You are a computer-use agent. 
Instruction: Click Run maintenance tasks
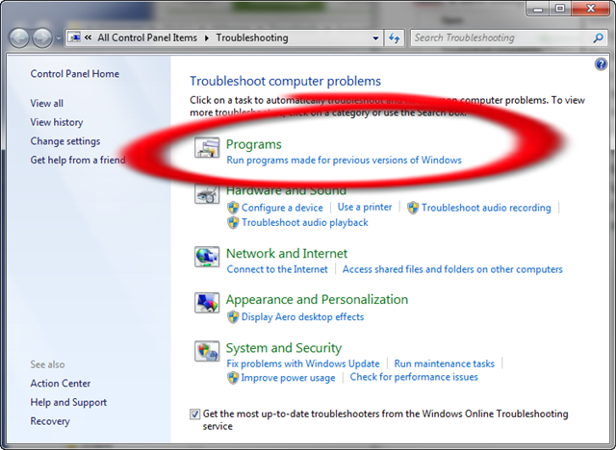tap(445, 363)
